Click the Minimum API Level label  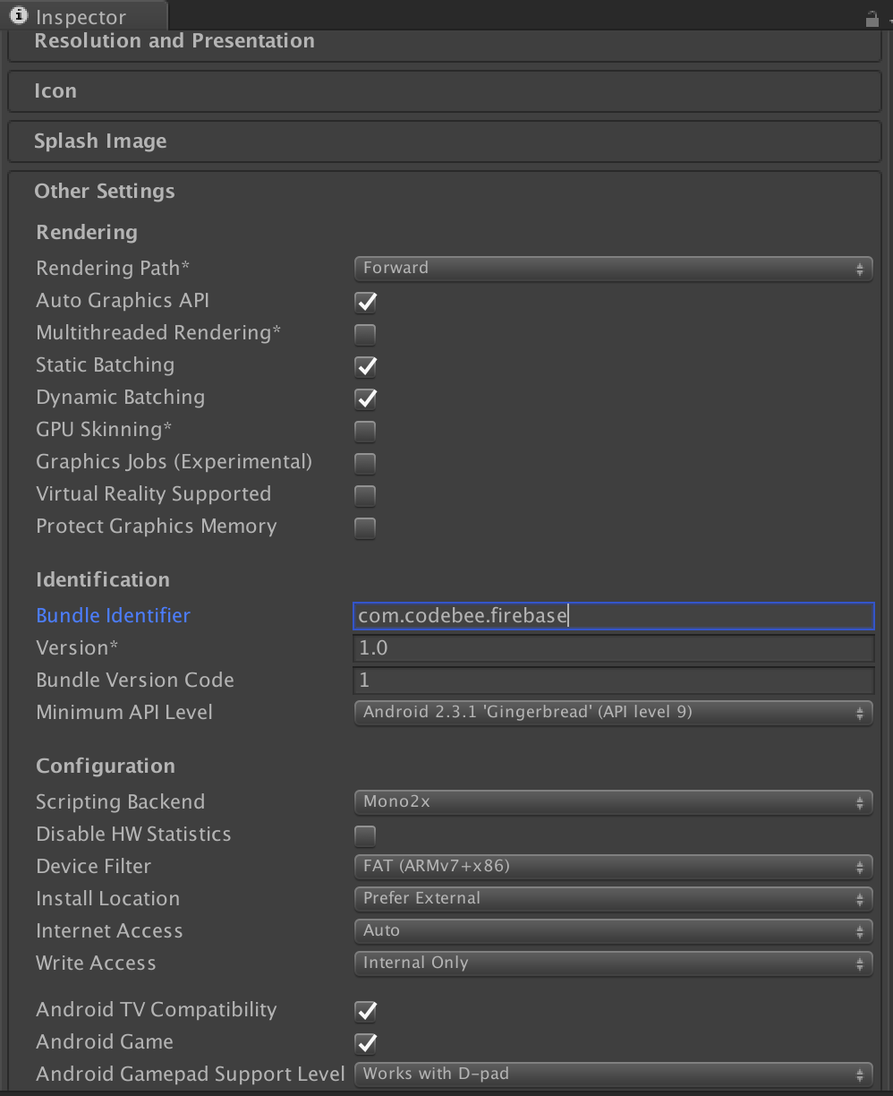click(x=124, y=713)
